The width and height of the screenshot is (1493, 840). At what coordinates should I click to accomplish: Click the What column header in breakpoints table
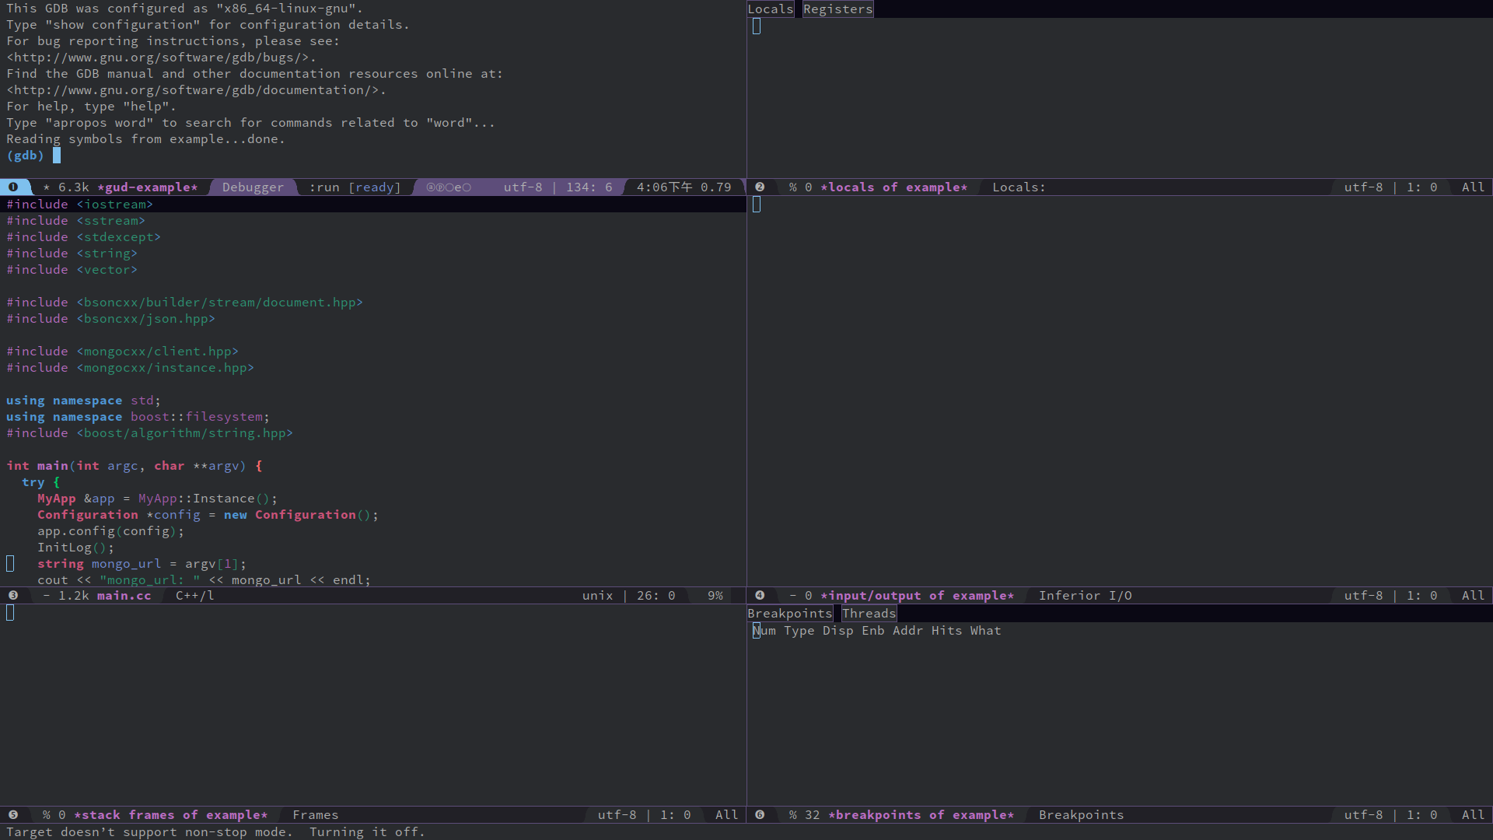coord(985,631)
